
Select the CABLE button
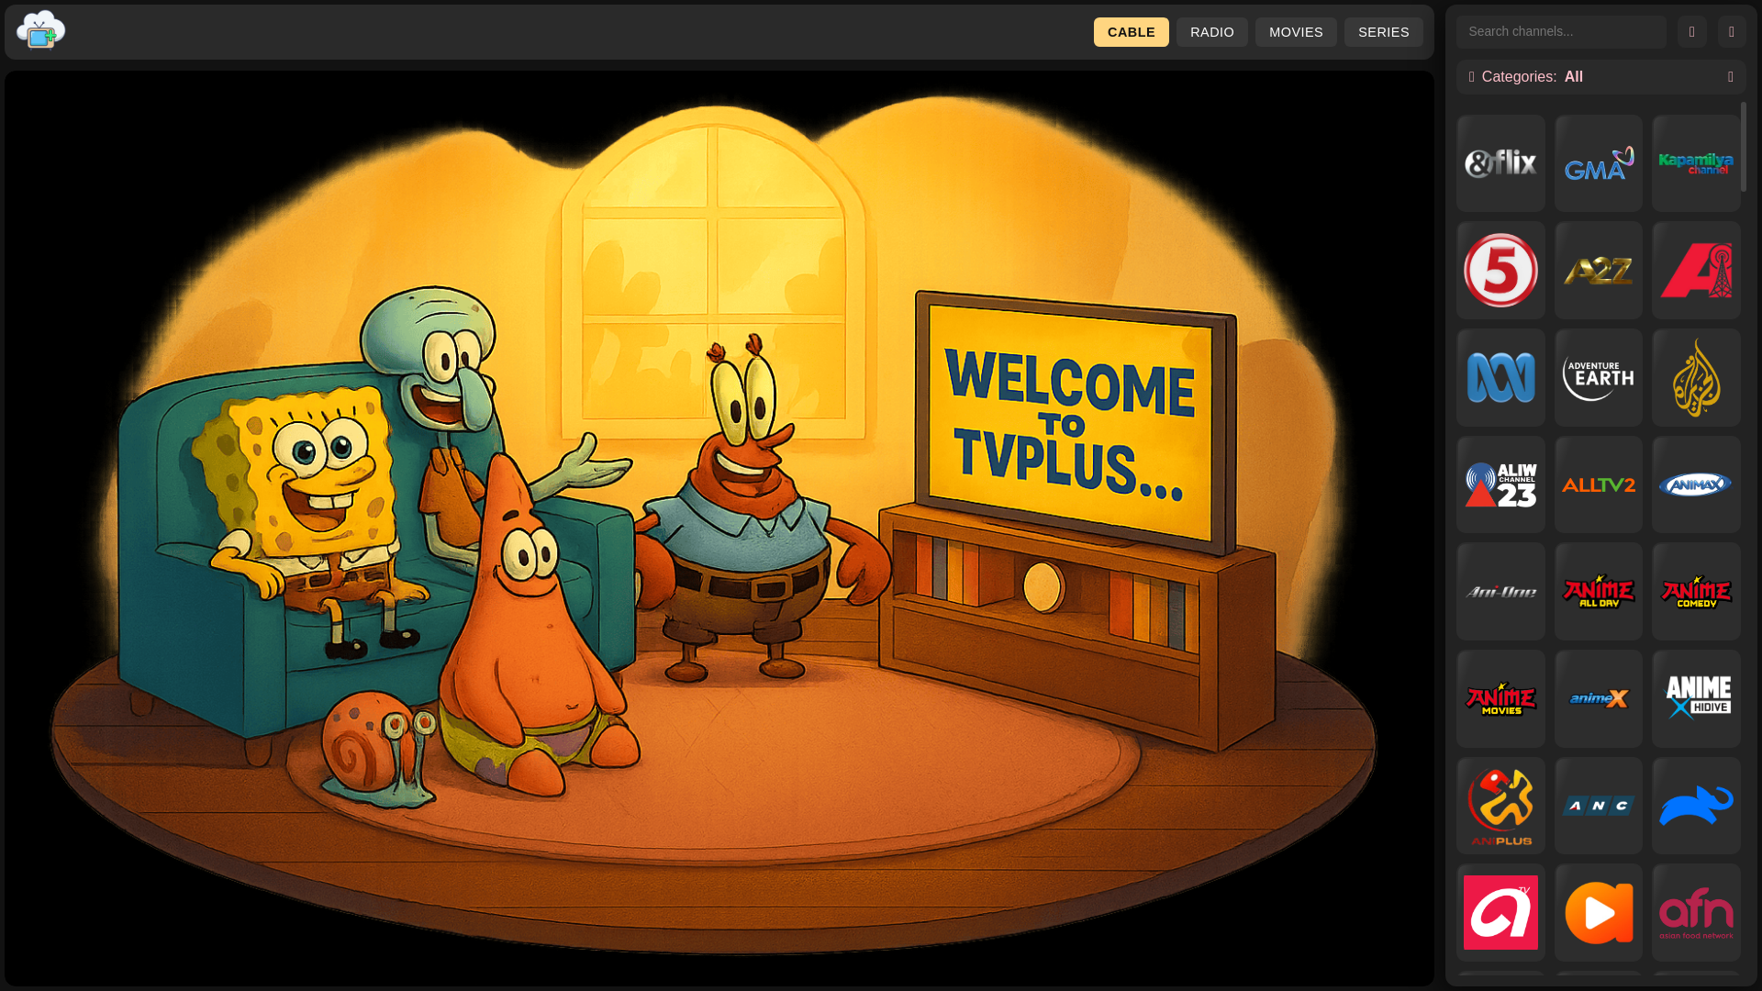tap(1131, 32)
